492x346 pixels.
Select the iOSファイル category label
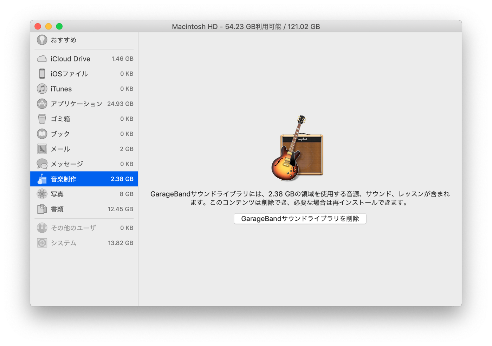69,74
